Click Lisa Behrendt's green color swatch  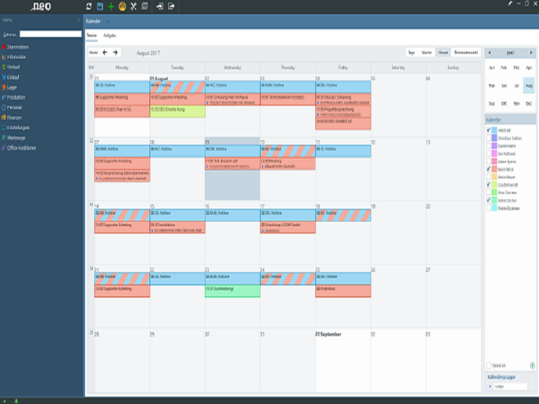click(494, 184)
